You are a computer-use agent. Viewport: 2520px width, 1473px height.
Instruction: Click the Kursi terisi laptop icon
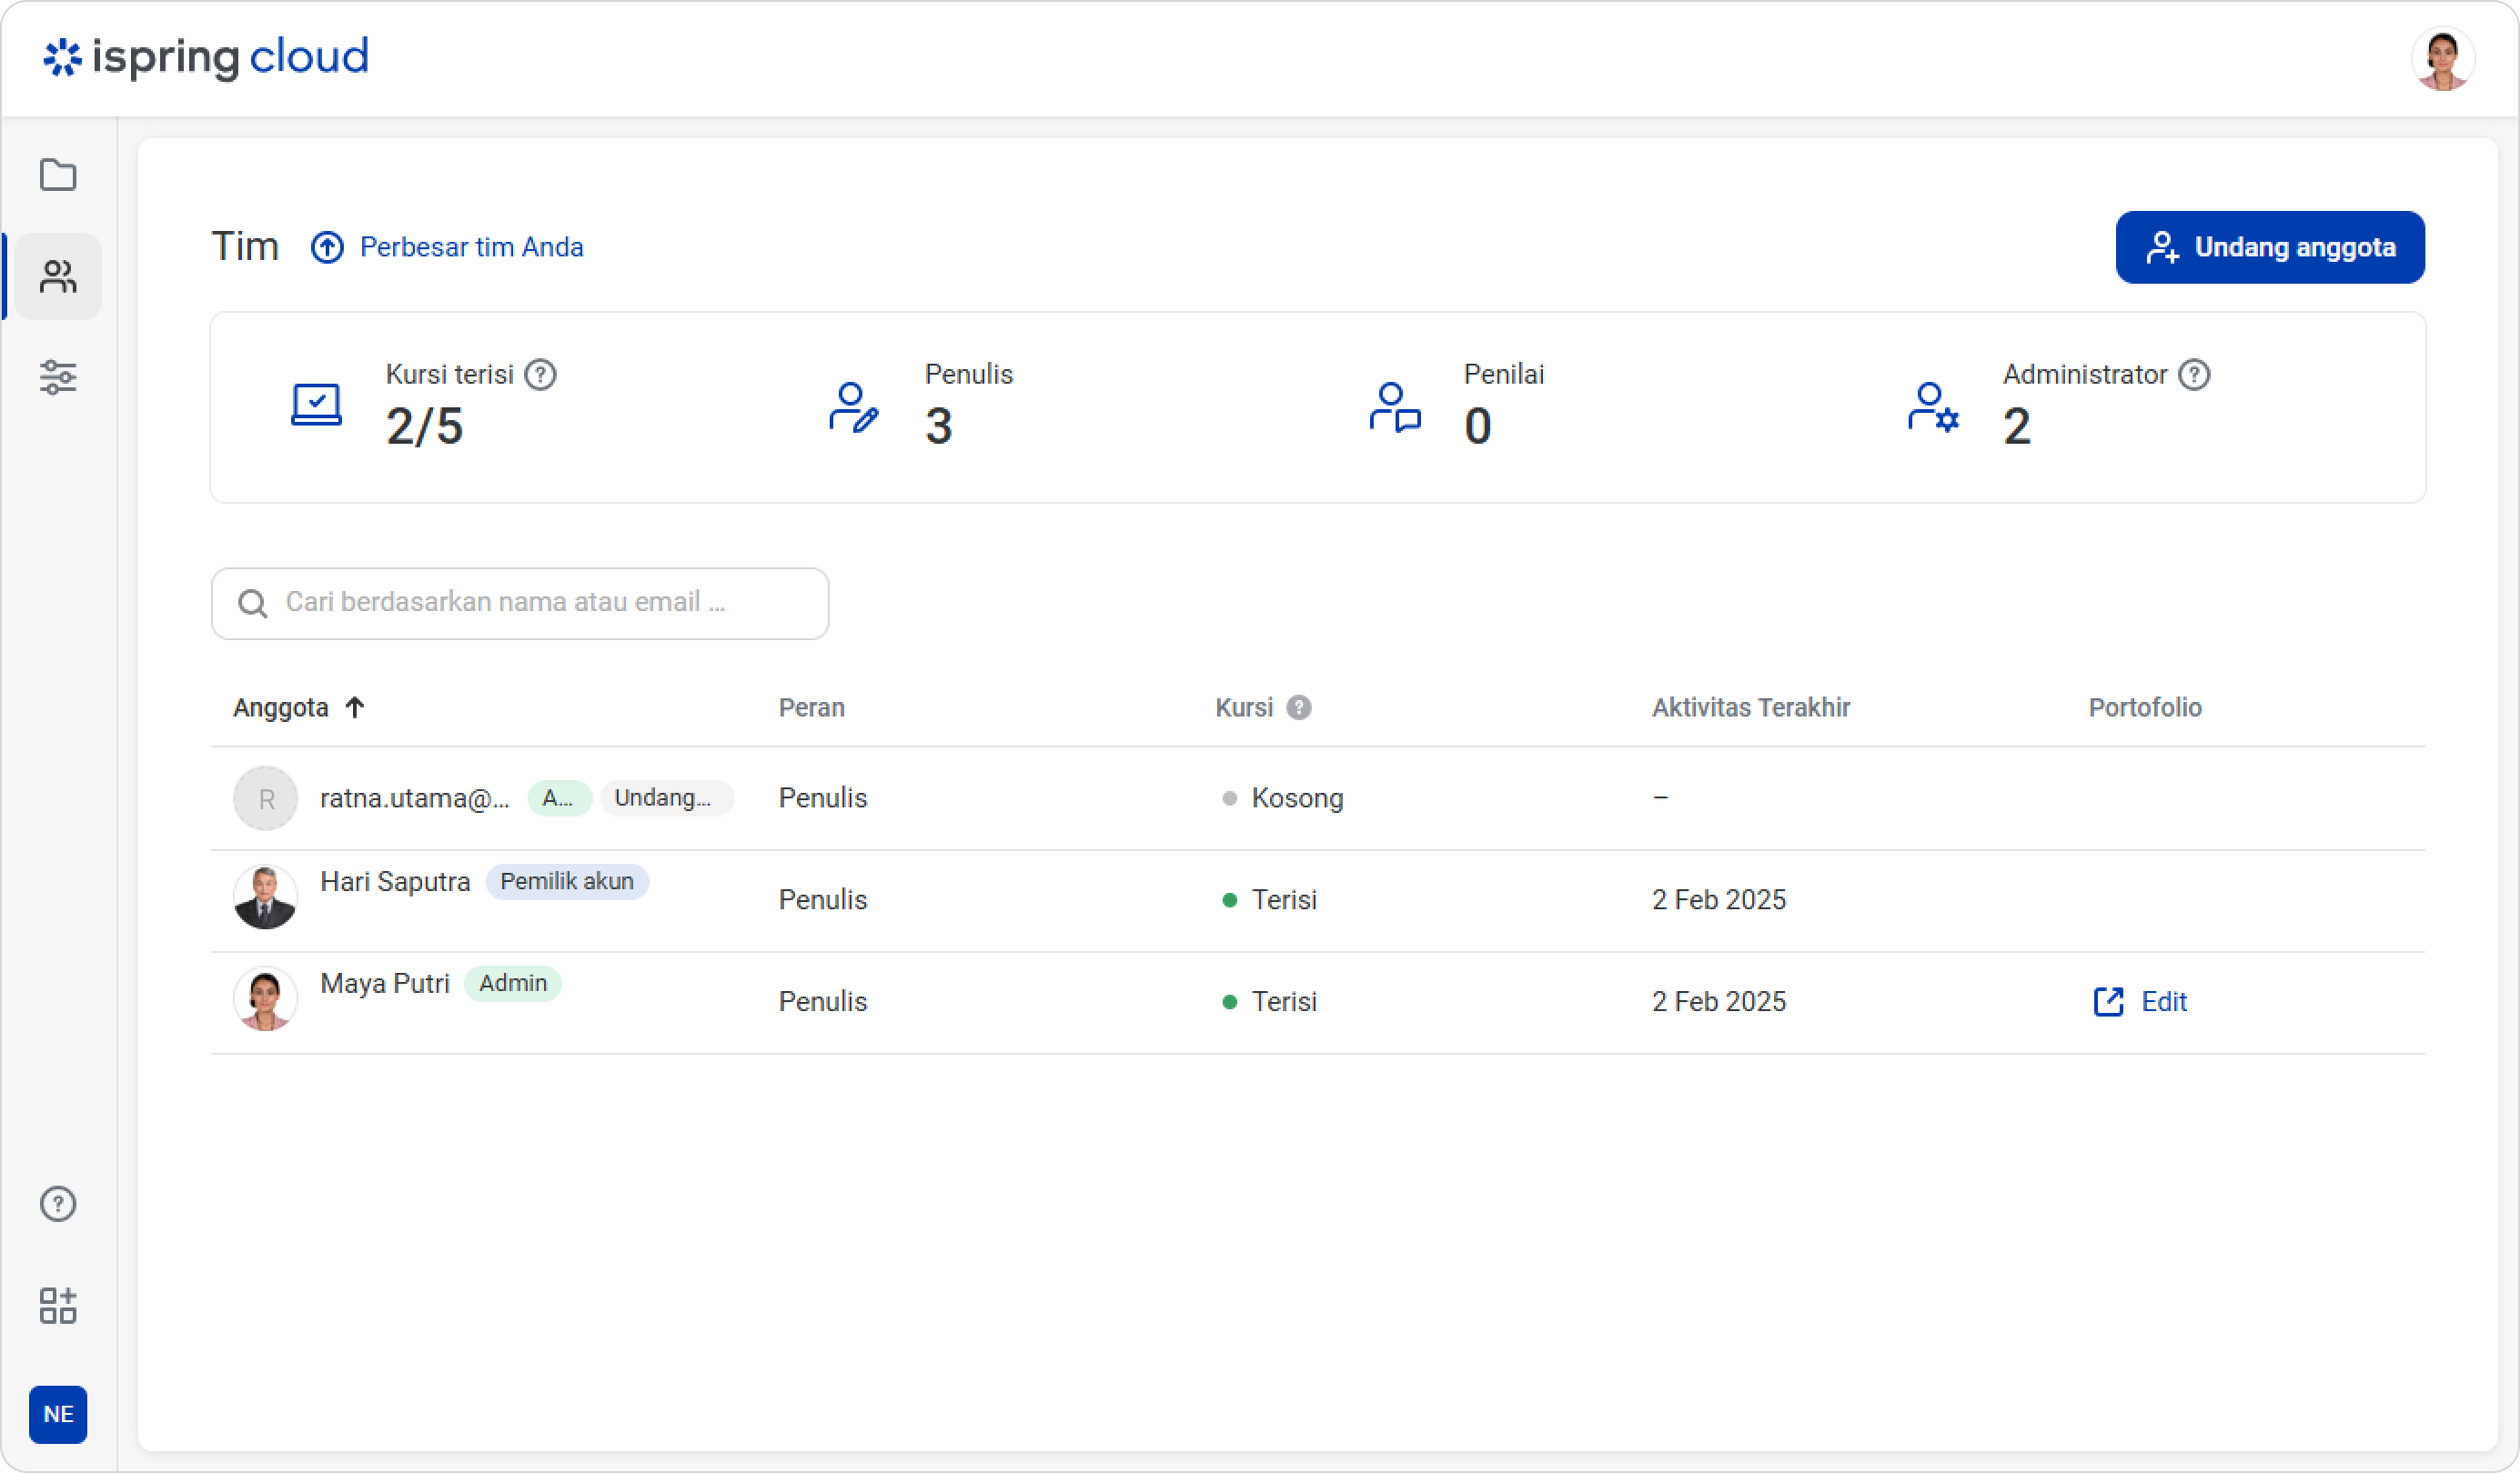click(x=316, y=405)
